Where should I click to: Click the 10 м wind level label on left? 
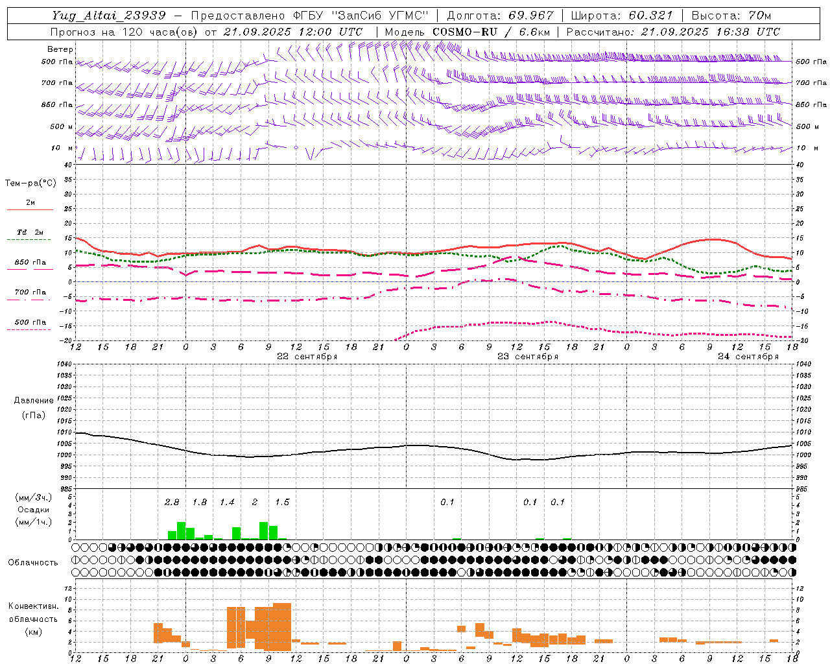tap(62, 148)
